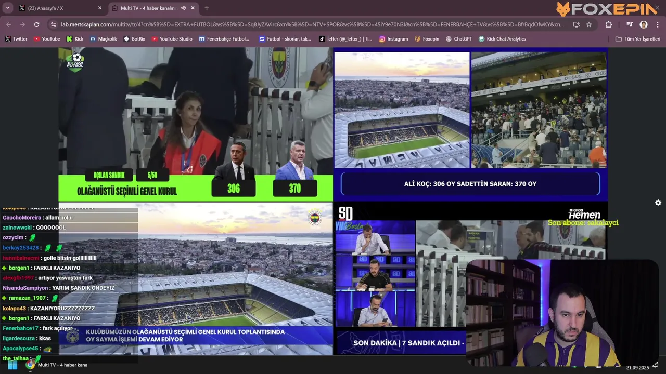Click chat username 'hannibalnecmi'
666x374 pixels.
point(21,258)
